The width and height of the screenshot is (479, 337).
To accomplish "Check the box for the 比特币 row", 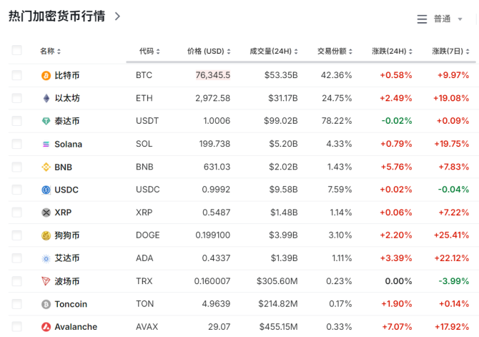I will (17, 75).
